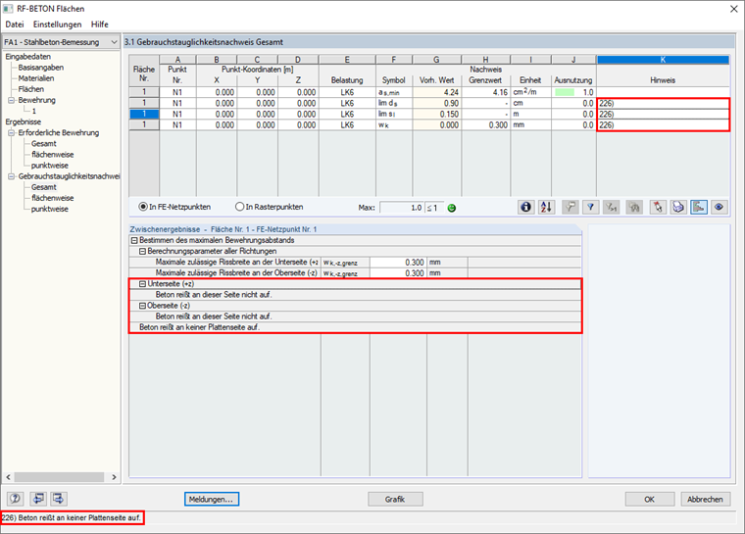Click the navigator scroll left arrow
Screen dimensions: 745x534
(x=8, y=477)
